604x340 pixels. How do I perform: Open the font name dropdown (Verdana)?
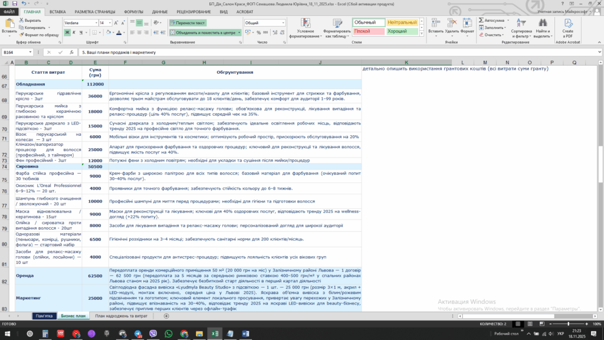click(94, 23)
